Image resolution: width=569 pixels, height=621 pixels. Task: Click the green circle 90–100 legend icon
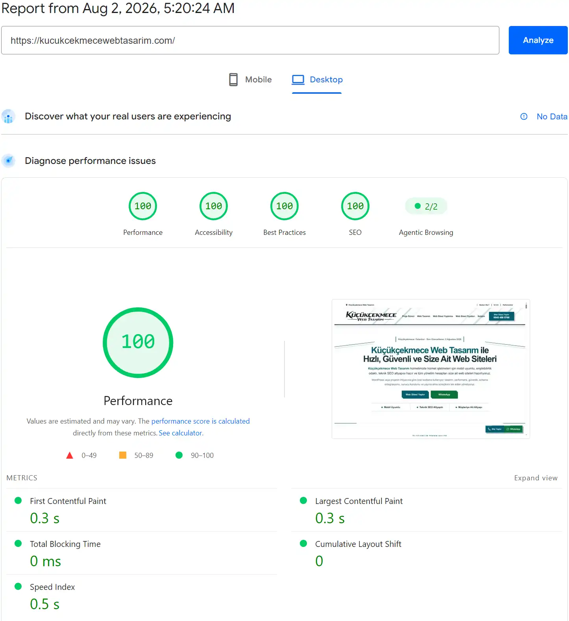179,455
